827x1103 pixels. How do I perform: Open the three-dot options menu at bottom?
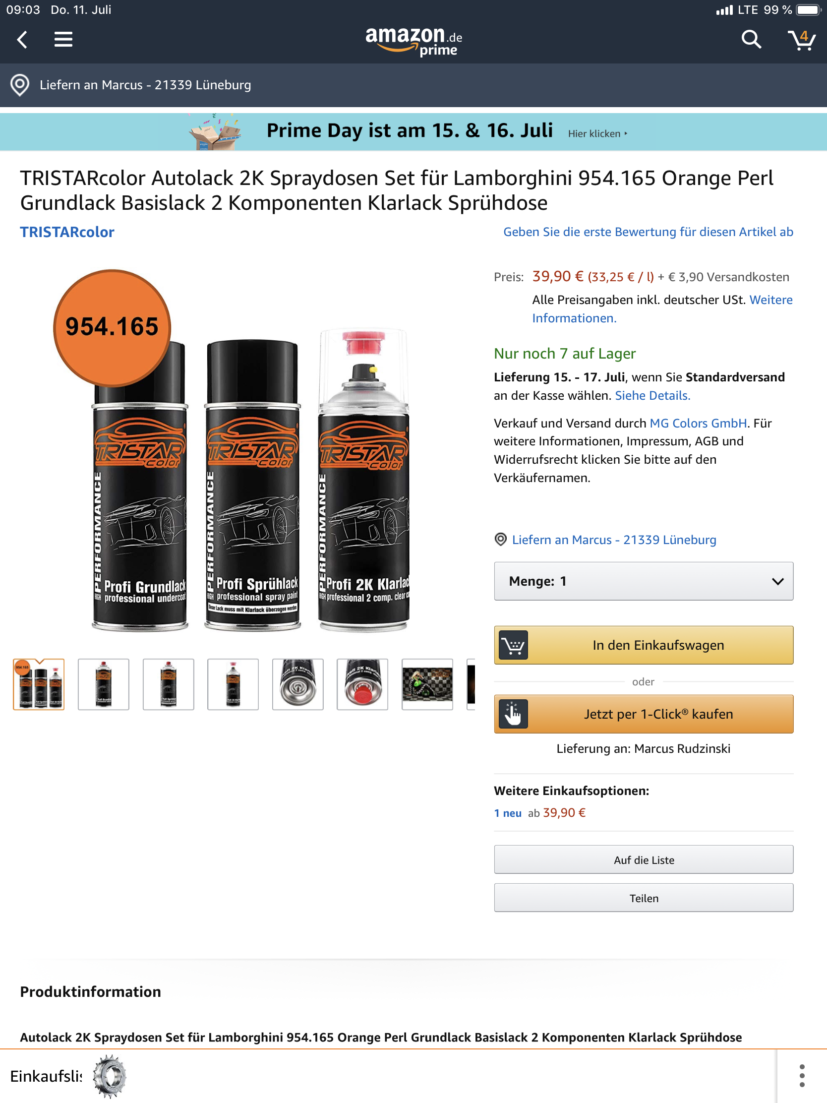tap(802, 1076)
